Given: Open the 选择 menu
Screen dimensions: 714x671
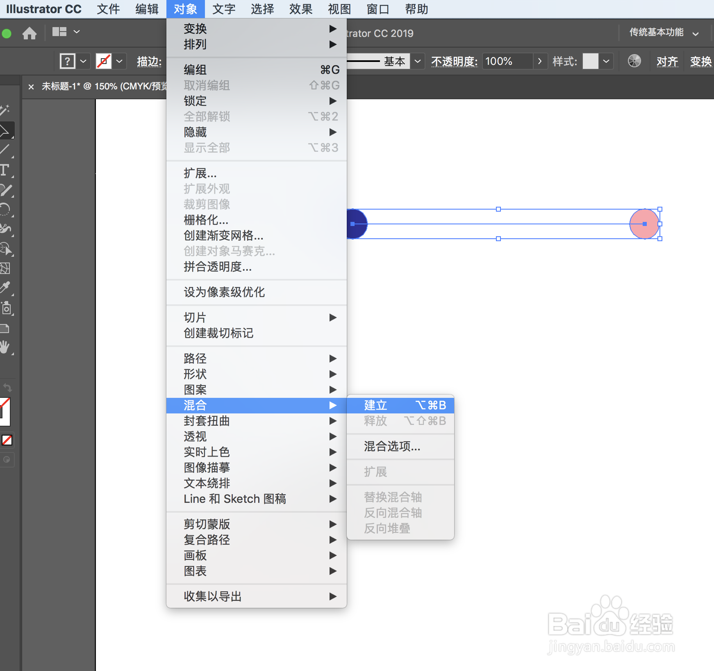Looking at the screenshot, I should 262,9.
